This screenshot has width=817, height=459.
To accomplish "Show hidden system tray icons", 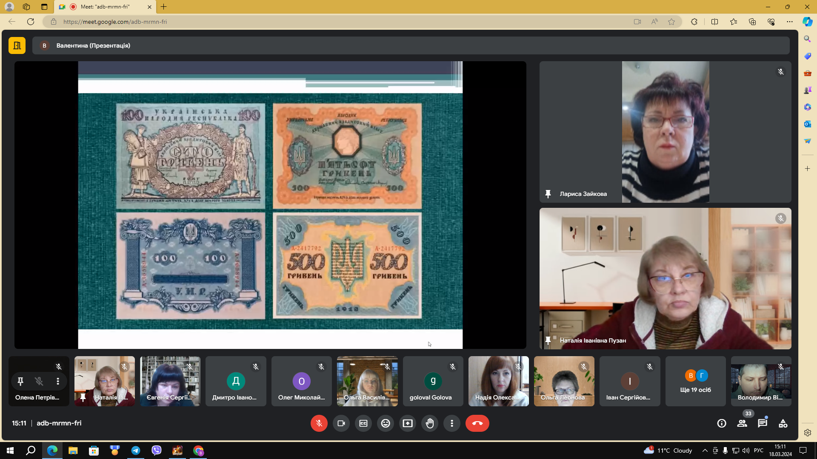I will [705, 450].
